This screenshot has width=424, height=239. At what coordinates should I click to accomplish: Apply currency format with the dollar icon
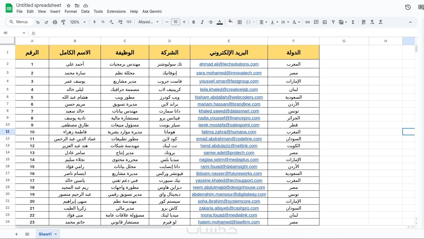[x=94, y=22]
